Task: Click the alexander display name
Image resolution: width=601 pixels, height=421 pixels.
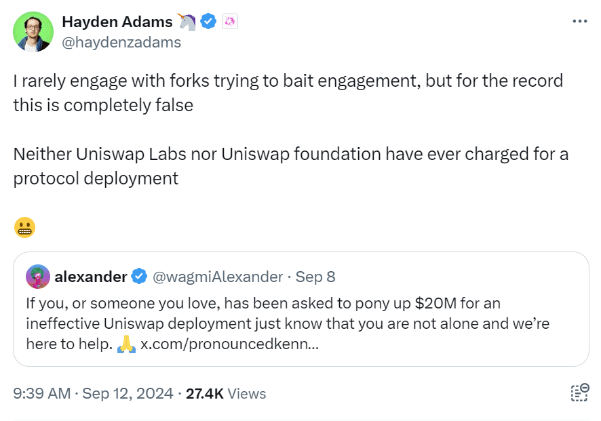Action: coord(90,277)
